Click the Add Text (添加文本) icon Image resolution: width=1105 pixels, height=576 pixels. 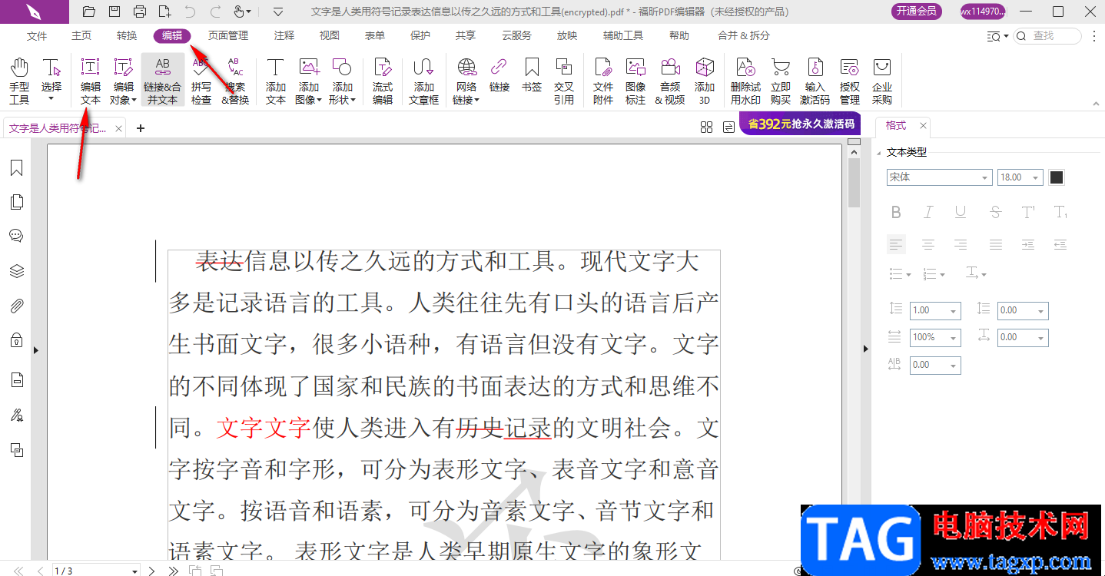point(275,80)
